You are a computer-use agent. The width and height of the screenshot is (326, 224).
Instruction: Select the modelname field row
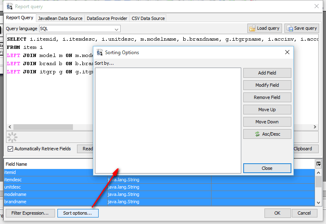53,194
